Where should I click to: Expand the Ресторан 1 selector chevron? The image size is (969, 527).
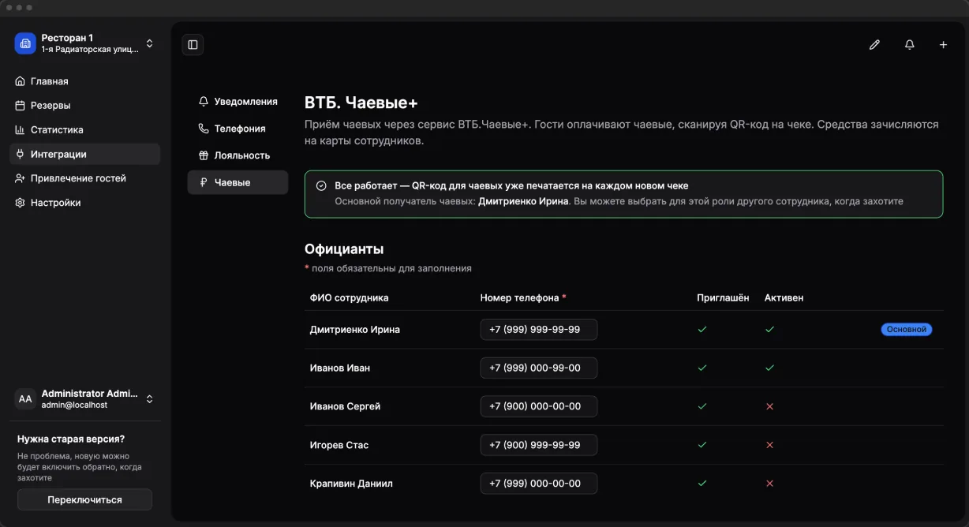click(150, 43)
